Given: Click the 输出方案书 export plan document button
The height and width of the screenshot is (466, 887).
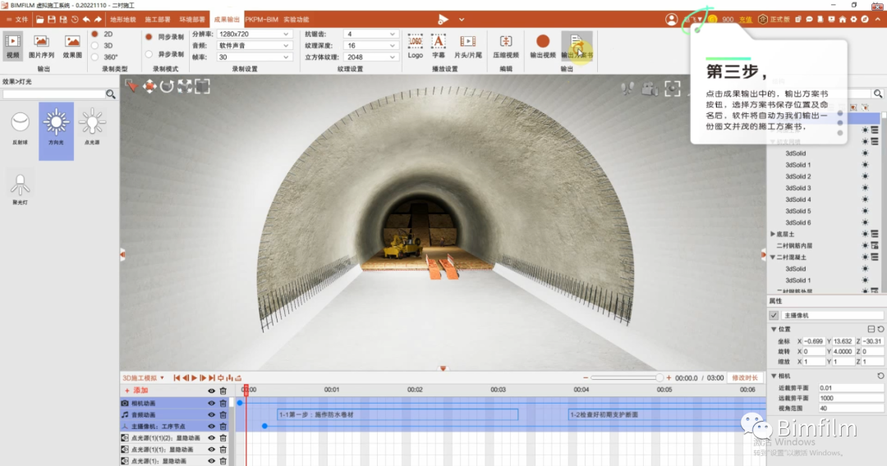Looking at the screenshot, I should click(x=577, y=46).
